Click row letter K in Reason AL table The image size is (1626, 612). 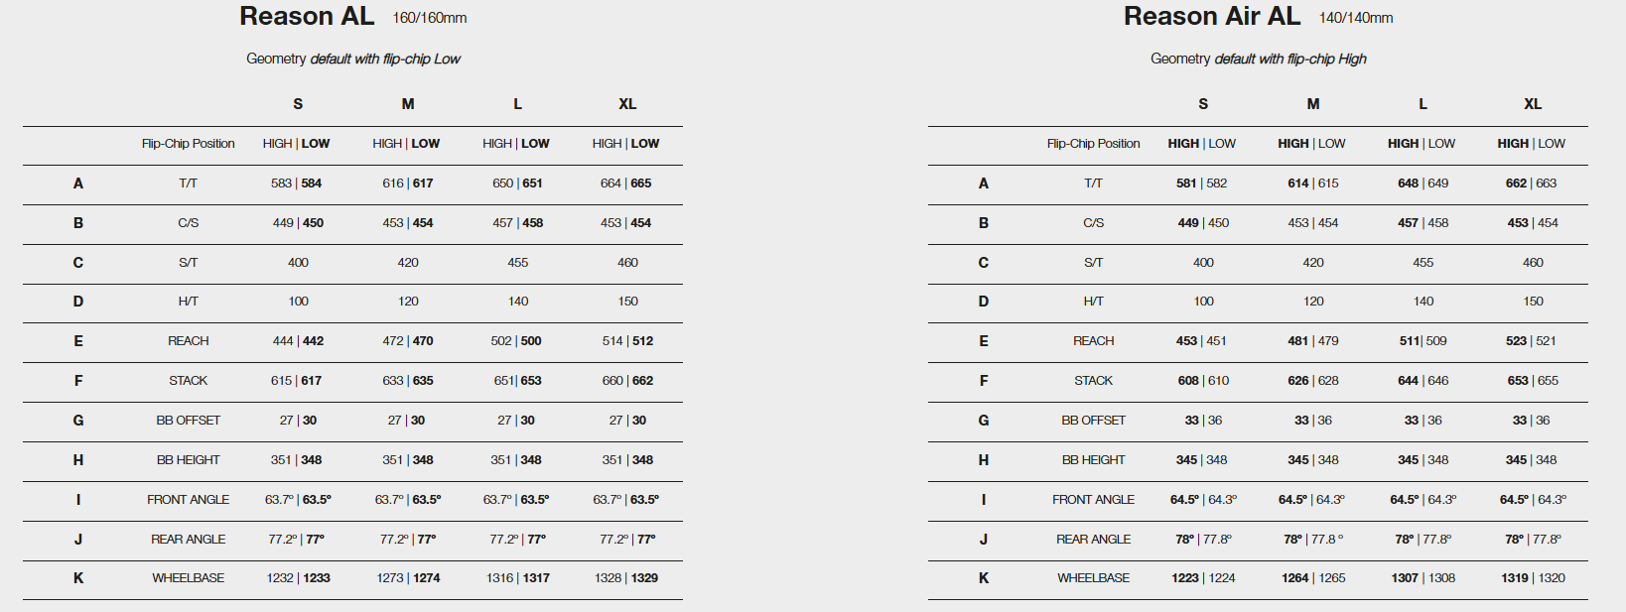click(78, 578)
